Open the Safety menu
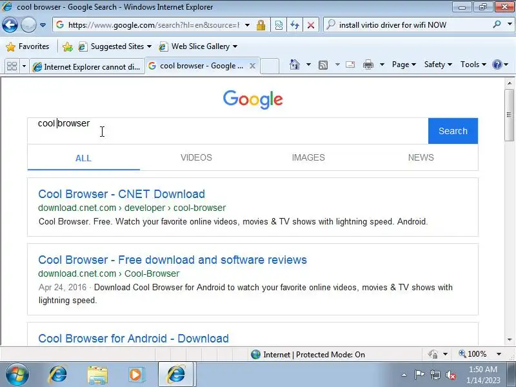The height and width of the screenshot is (387, 516). click(x=438, y=64)
